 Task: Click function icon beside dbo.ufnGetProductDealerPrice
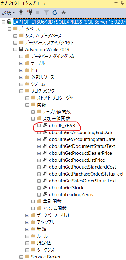tap(45, 153)
